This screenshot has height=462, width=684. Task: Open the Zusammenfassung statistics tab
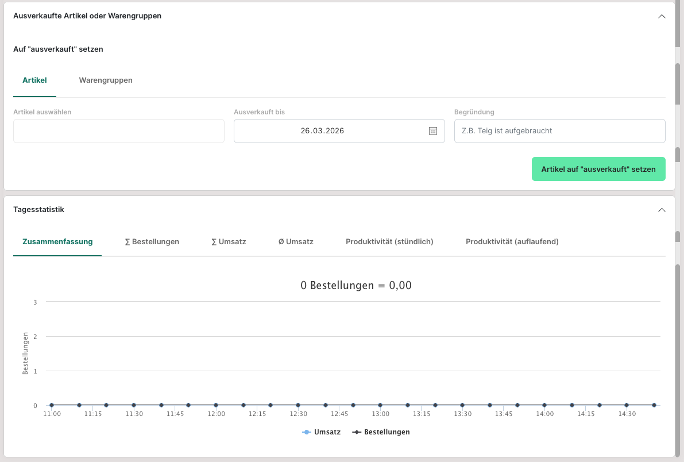point(57,242)
